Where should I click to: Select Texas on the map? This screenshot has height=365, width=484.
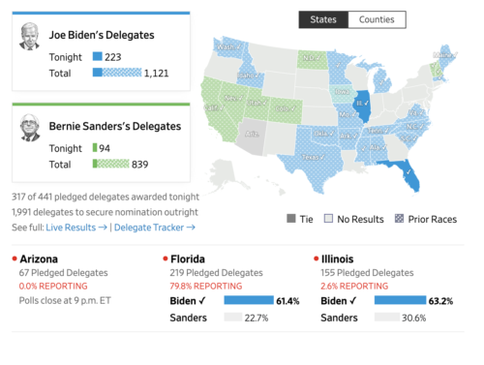coord(314,157)
